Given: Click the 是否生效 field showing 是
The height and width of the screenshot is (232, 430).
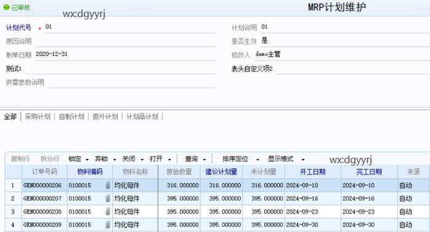Looking at the screenshot, I should [x=345, y=41].
